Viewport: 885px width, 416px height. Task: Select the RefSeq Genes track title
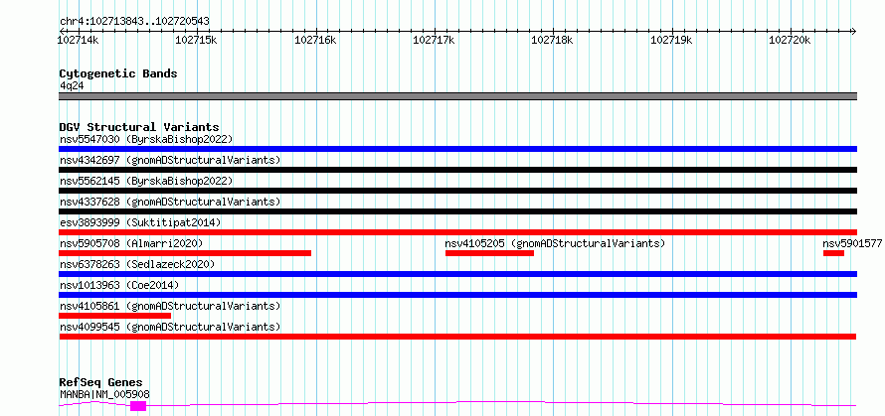[100, 383]
